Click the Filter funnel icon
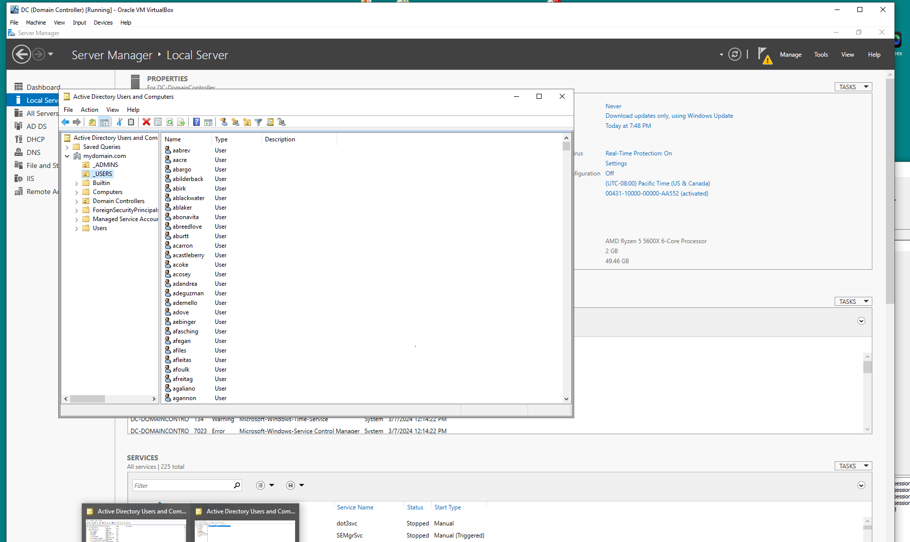The width and height of the screenshot is (910, 542). 258,122
